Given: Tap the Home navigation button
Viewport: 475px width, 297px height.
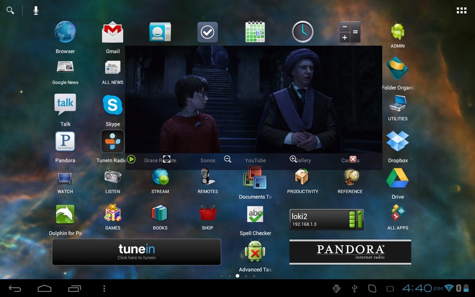Looking at the screenshot, I should point(44,289).
